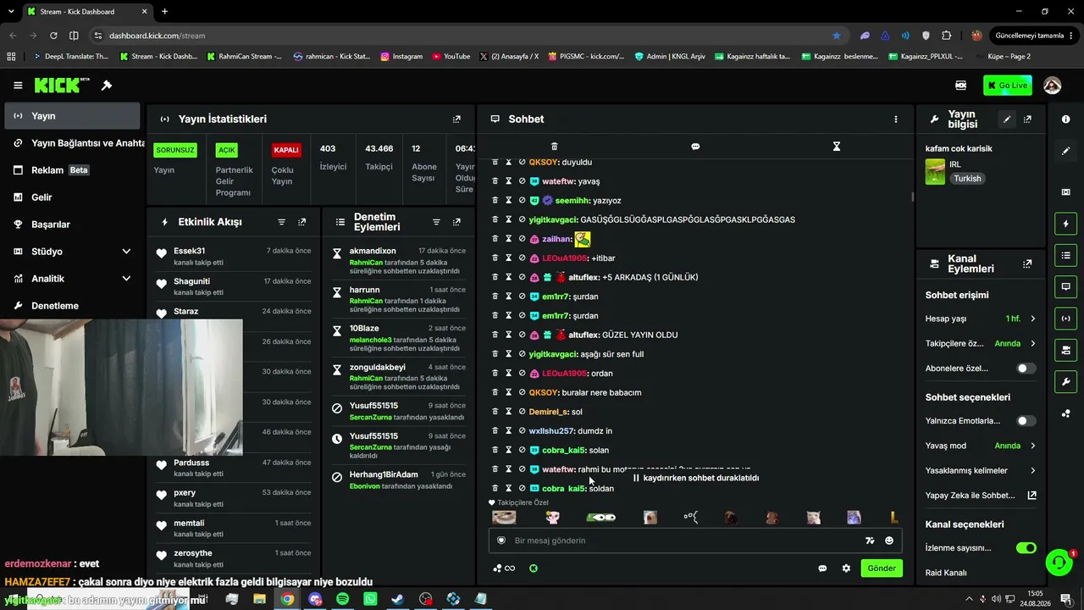1084x610 pixels.
Task: Pop out the Yayın İstatistikleri panel
Action: tap(456, 119)
